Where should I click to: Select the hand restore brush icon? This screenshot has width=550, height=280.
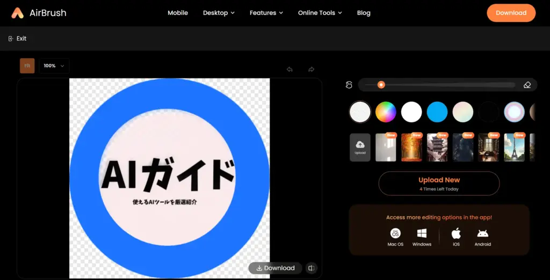349,85
